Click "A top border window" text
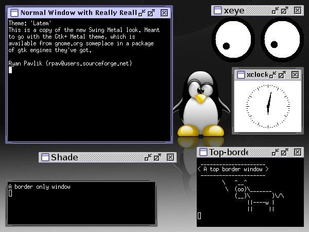Screen dimensions: 309x232 (x=233, y=169)
